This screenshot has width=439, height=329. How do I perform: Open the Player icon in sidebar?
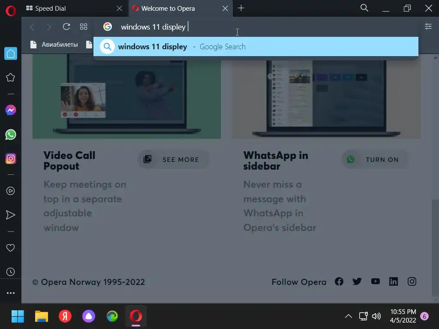tap(11, 191)
